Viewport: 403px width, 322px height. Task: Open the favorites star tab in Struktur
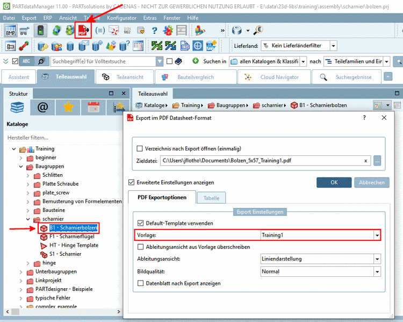pos(68,108)
